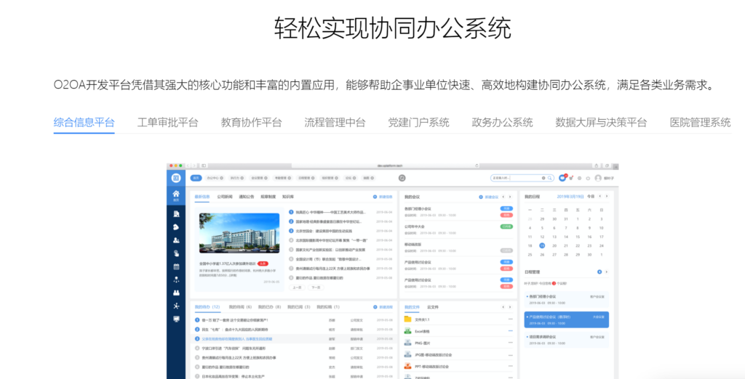Click the wrench tools sidebar icon
The image size is (745, 379).
[176, 306]
